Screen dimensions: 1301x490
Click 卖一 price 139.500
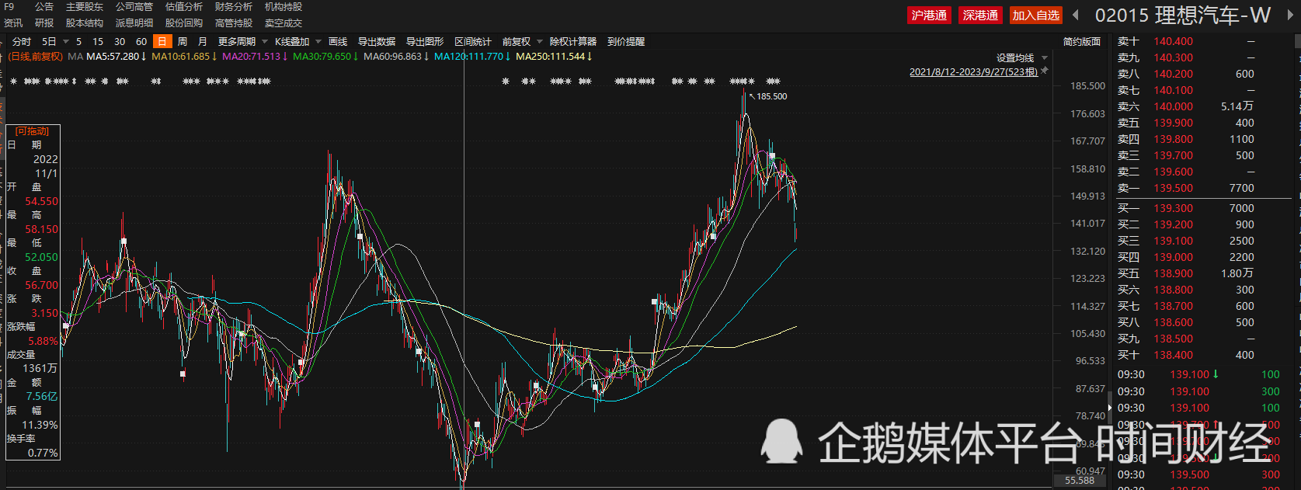[x=1173, y=188]
